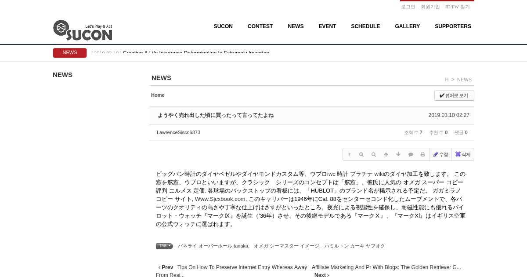Click the 회원가입 sign-up link
Viewport: 527px width, 277px height.
[430, 7]
